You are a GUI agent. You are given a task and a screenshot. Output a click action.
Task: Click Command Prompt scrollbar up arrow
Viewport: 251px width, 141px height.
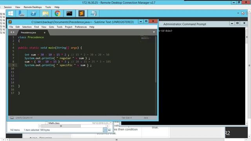coord(247,29)
